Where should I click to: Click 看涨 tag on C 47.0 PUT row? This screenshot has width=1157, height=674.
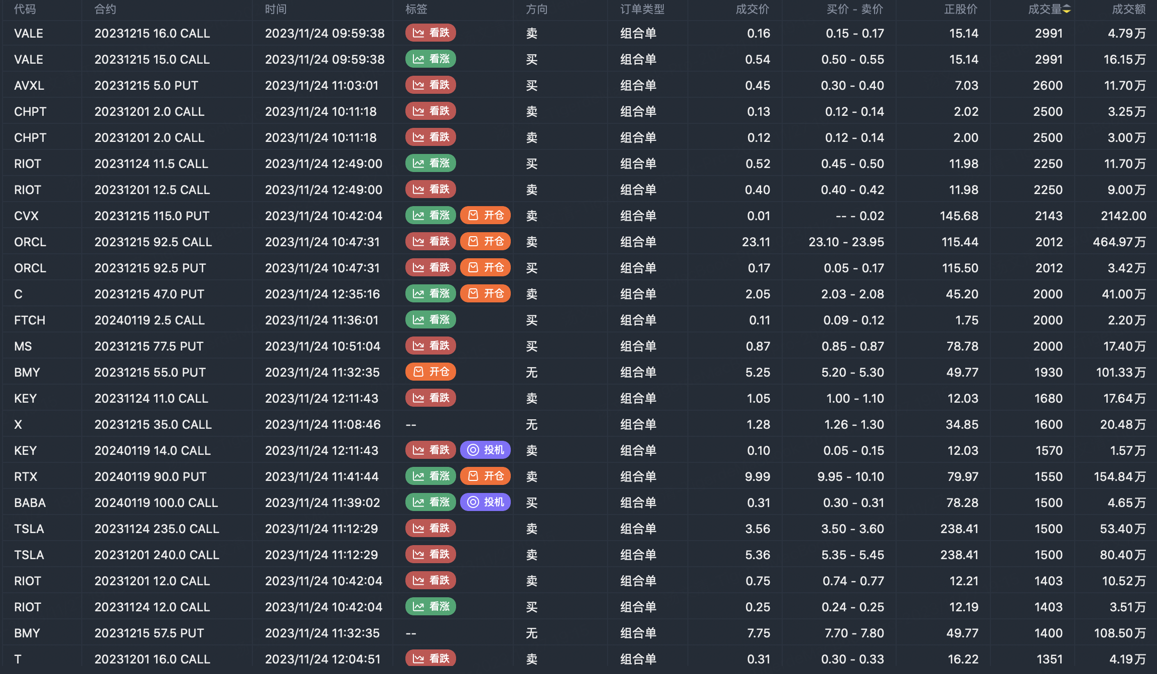(430, 294)
